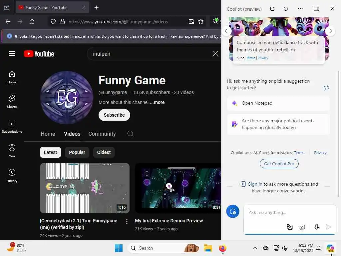
Task: Open the Copilot Privacy link near the disclaimer
Action: pos(320,153)
